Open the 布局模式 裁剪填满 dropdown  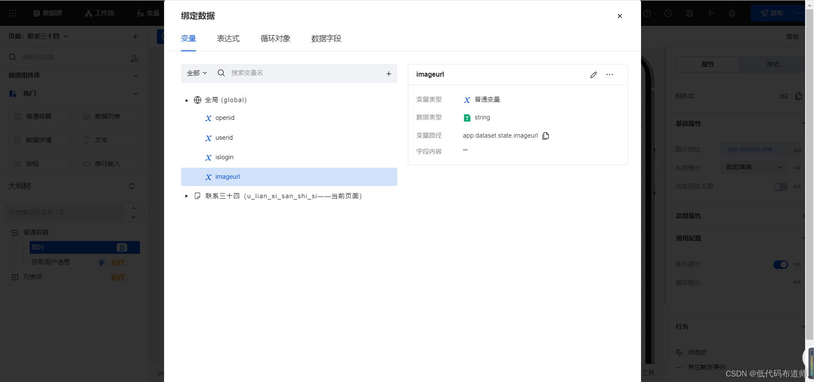click(x=753, y=167)
